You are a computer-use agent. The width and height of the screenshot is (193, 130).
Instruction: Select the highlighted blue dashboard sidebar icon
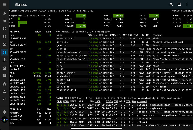point(4,52)
